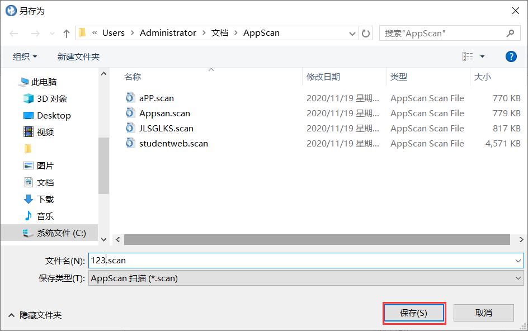
Task: Select file name aPP.scan
Action: pyautogui.click(x=157, y=98)
